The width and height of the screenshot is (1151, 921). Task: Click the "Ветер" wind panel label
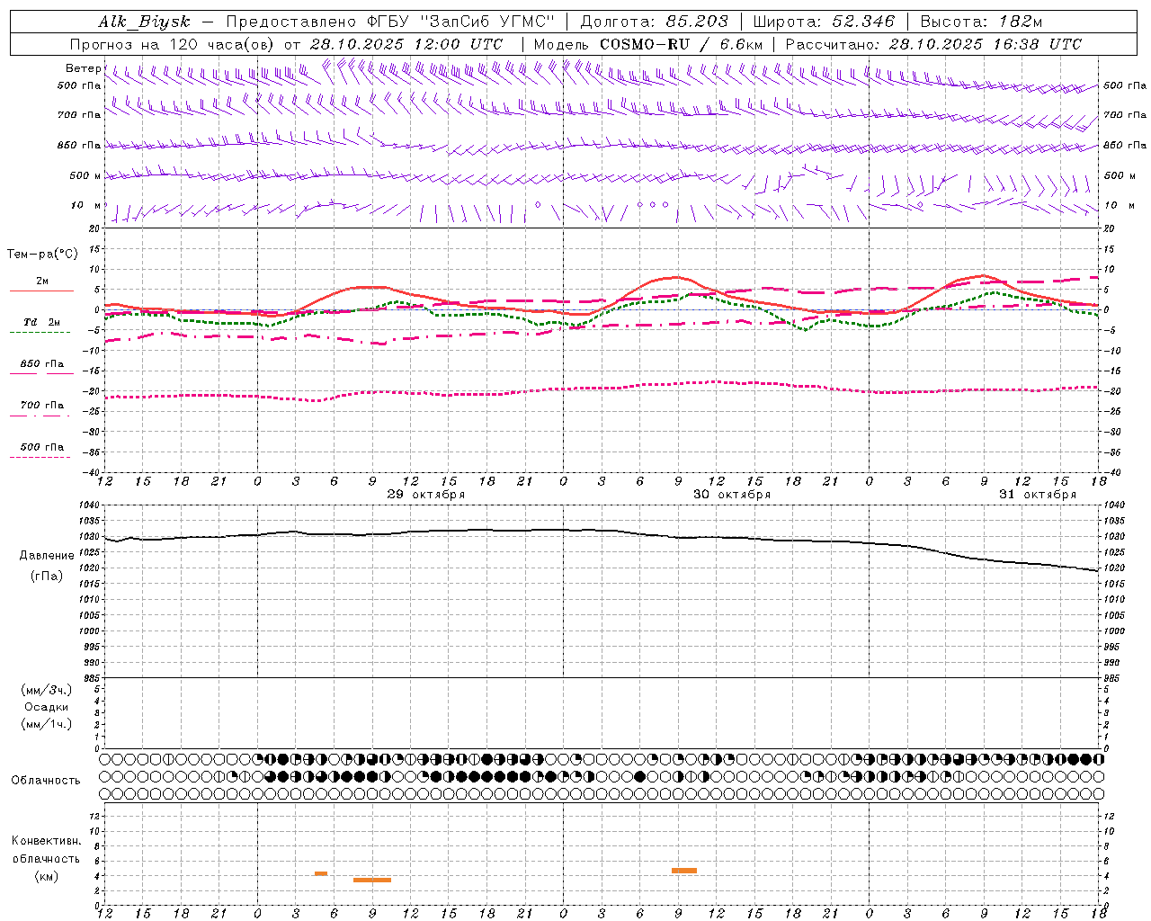tap(83, 68)
